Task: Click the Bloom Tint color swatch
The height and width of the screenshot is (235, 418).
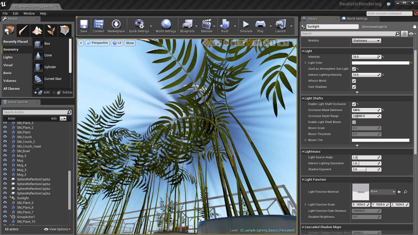Action: click(380, 140)
